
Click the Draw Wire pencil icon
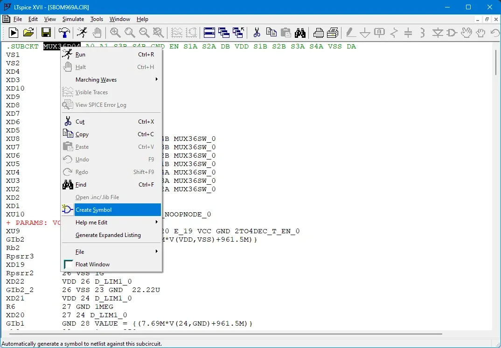tap(351, 33)
